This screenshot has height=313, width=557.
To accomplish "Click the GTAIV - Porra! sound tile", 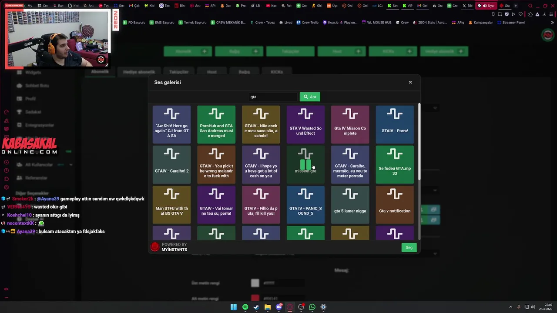I will coord(395,124).
